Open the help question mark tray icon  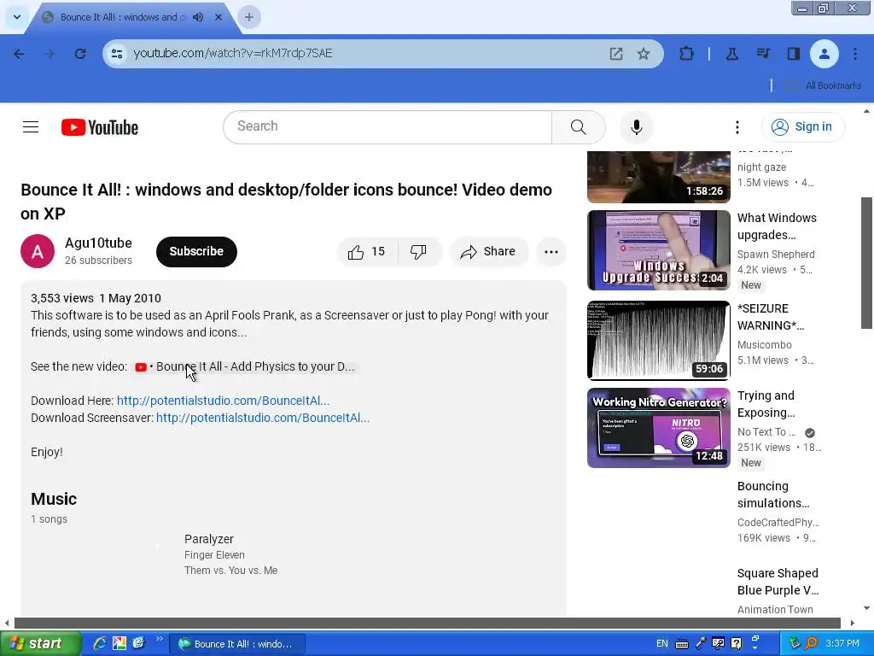click(737, 644)
